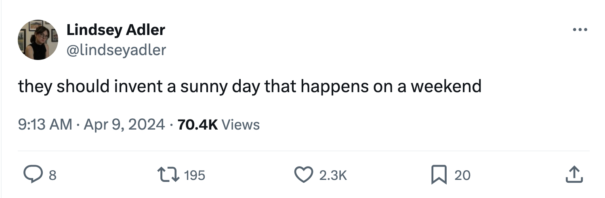Click the 2.3K likes count
Viewport: 605px width, 198px height.
click(333, 175)
